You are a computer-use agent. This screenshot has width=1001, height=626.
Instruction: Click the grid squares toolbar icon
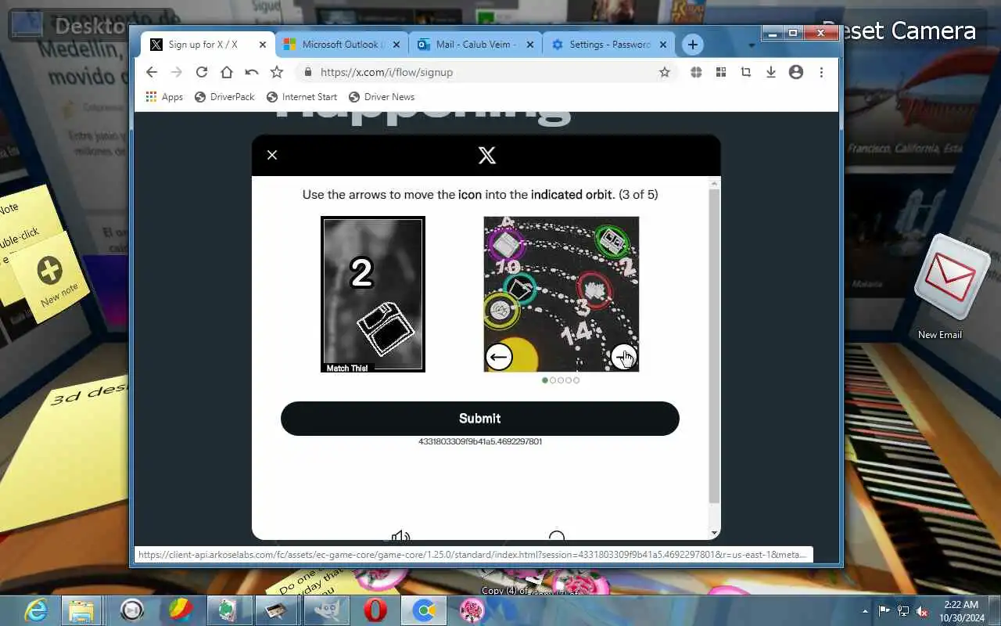721,72
